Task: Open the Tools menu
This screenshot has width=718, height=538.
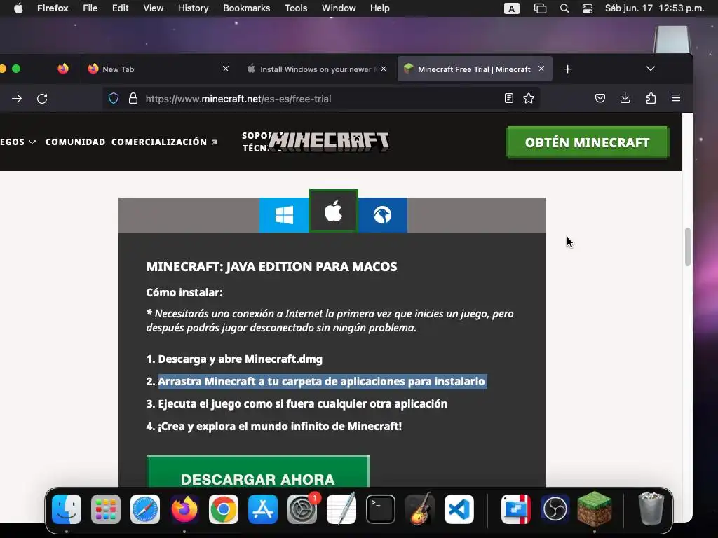Action: (296, 8)
